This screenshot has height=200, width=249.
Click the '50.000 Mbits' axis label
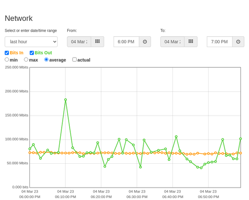[x=17, y=163]
